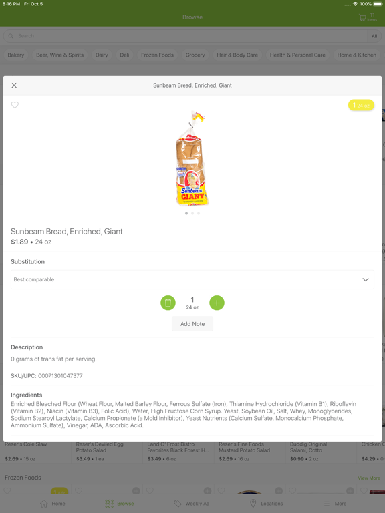This screenshot has height=513, width=385.
Task: Close the product detail dialog
Action: click(14, 85)
